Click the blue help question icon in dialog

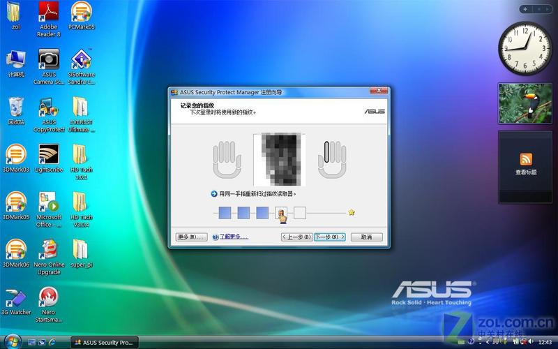(215, 237)
